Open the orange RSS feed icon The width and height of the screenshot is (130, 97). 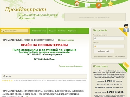click(99, 5)
